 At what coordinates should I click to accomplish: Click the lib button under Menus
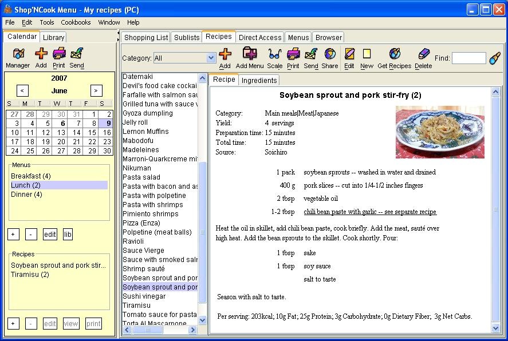68,234
